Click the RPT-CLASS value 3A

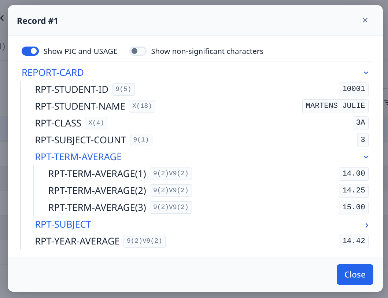point(361,123)
